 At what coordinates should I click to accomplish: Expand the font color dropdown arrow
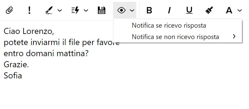tap(239, 11)
